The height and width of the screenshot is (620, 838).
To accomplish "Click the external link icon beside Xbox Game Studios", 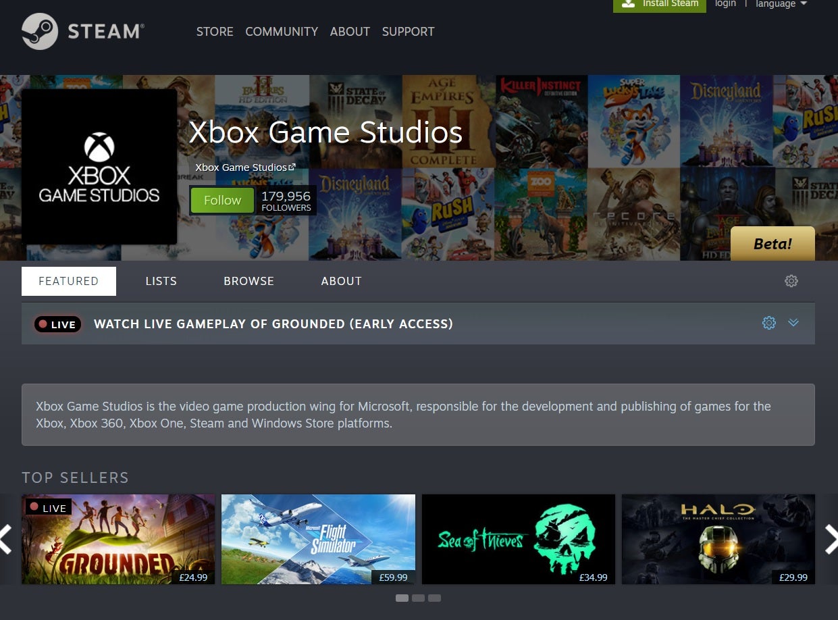I will (x=292, y=167).
